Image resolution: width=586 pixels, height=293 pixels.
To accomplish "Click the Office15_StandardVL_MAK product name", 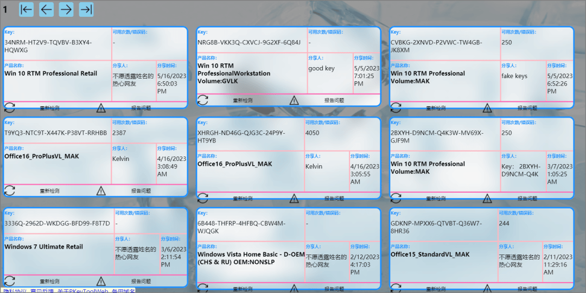I will pyautogui.click(x=430, y=255).
